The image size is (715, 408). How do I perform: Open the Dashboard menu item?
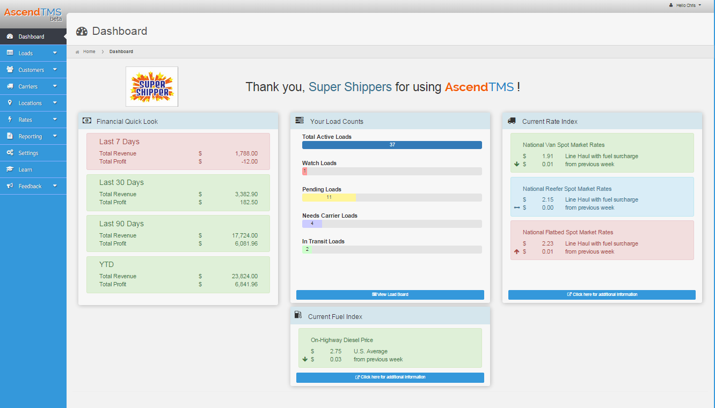33,36
